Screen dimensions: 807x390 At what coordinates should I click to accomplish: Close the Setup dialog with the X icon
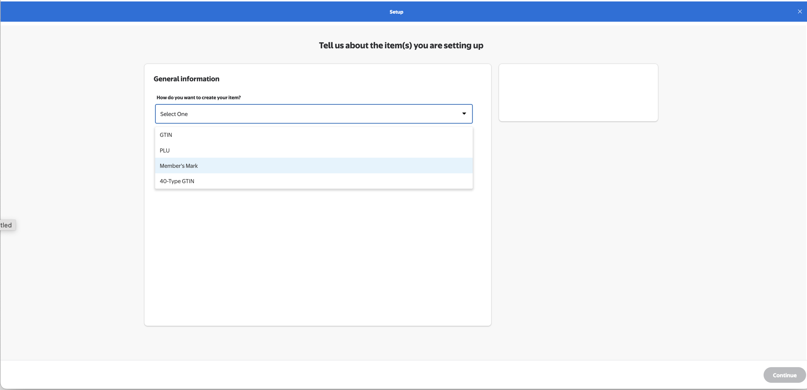pos(799,12)
